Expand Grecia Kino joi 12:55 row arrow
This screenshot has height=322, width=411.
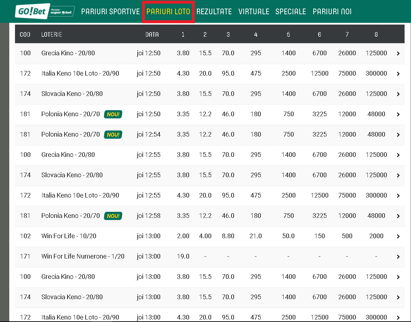tap(398, 155)
